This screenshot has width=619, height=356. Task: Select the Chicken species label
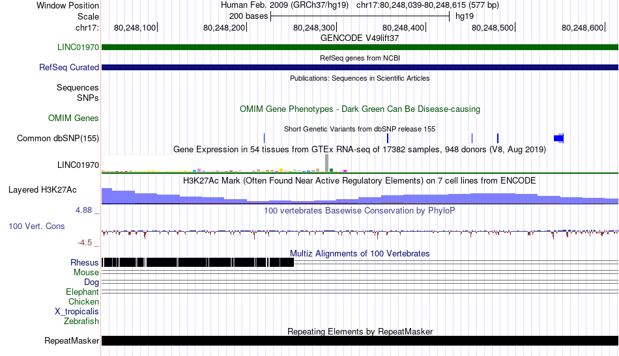[x=83, y=301]
